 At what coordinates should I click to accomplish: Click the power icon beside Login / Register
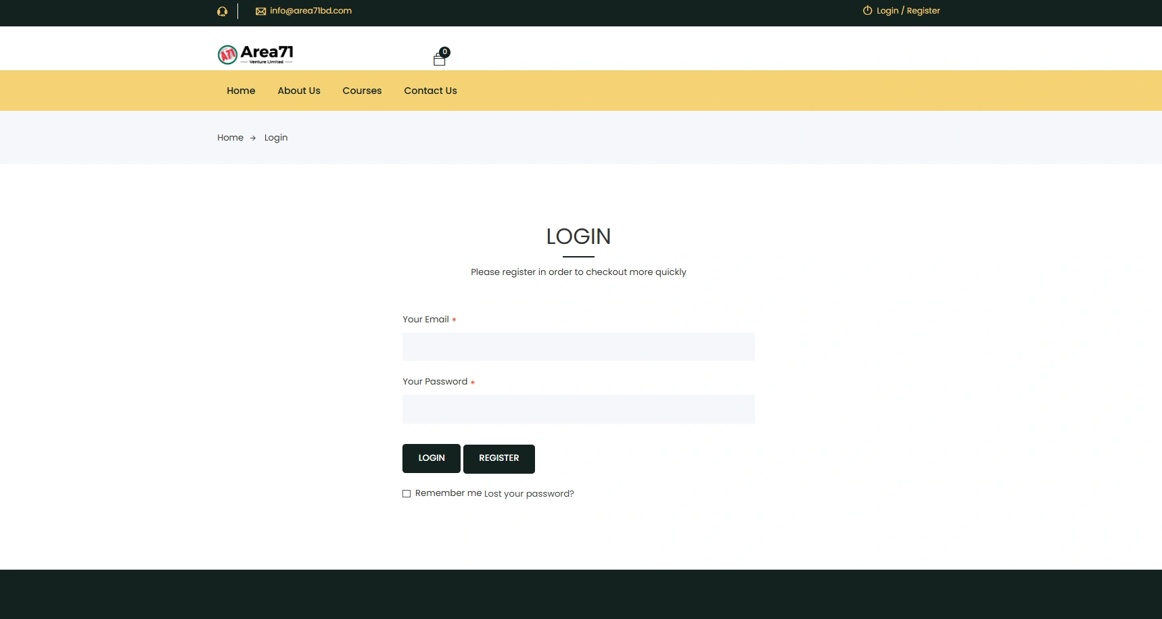click(x=867, y=10)
